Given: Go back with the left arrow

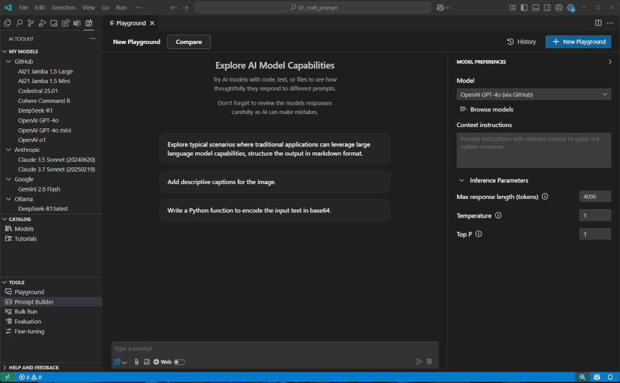Looking at the screenshot, I should point(174,7).
